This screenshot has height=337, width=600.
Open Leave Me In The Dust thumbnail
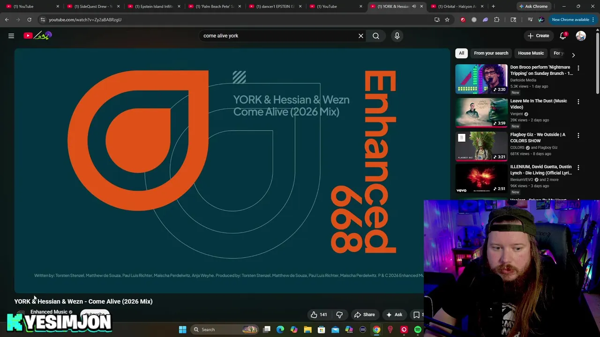point(481,112)
